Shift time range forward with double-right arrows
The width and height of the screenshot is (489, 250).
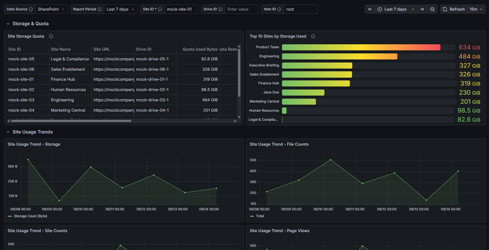click(422, 9)
